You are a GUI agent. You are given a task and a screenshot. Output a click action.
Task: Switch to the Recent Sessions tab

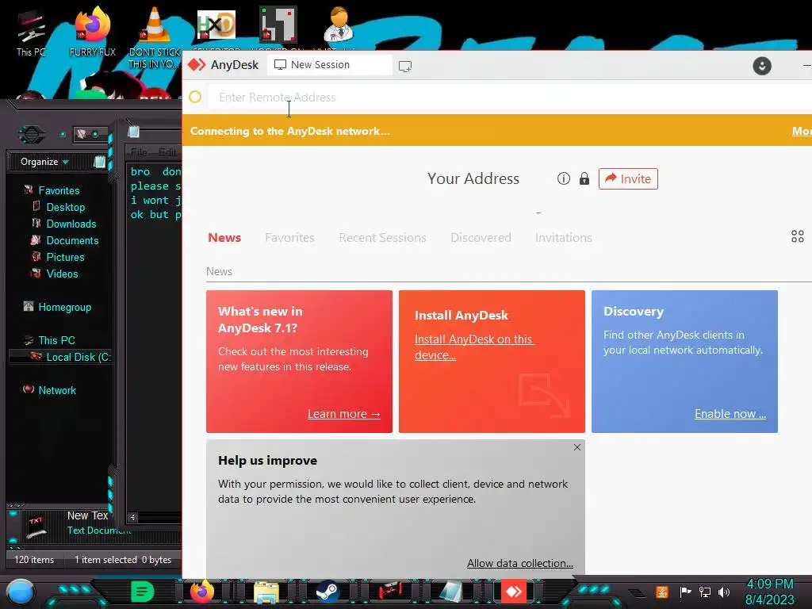382,238
